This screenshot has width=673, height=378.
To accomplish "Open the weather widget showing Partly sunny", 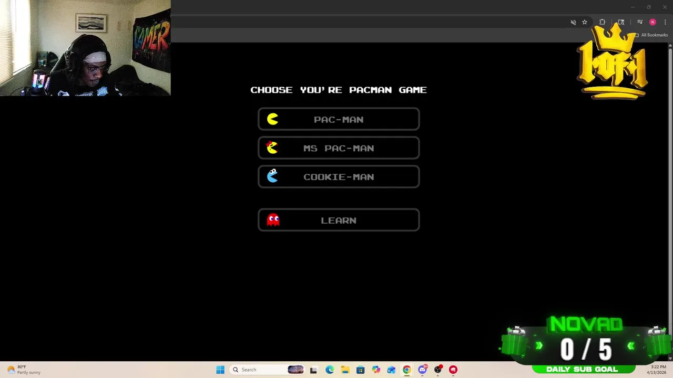I will tap(24, 370).
